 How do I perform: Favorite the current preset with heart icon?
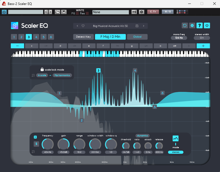coord(83,26)
